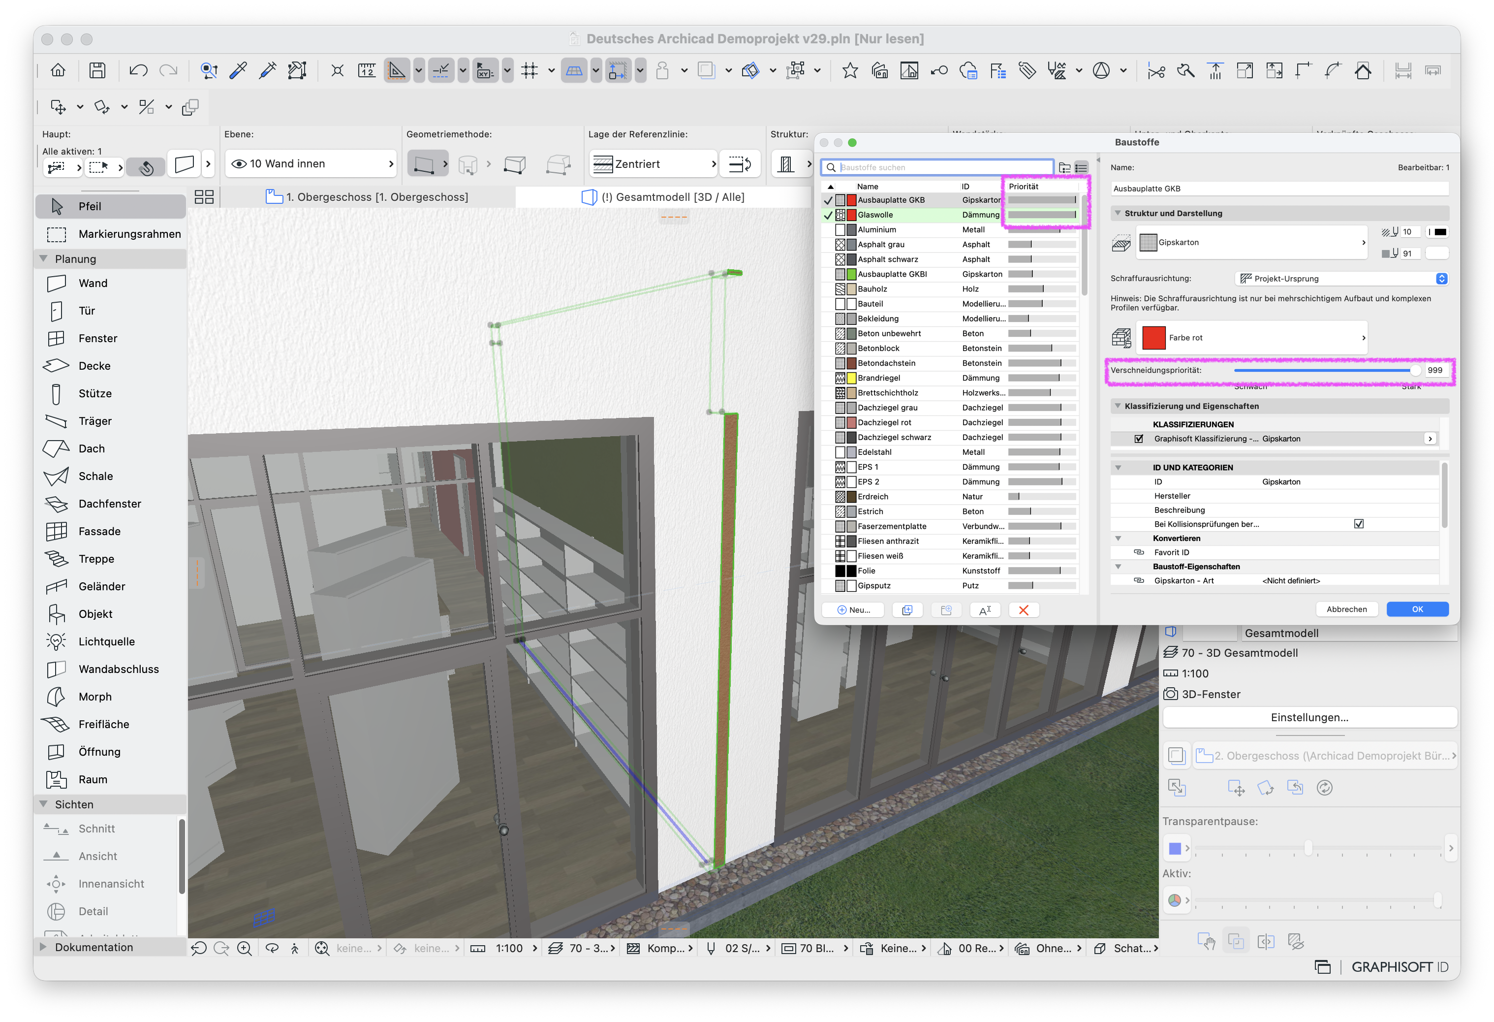Click the Redo arrow icon
The width and height of the screenshot is (1494, 1022).
tap(168, 70)
